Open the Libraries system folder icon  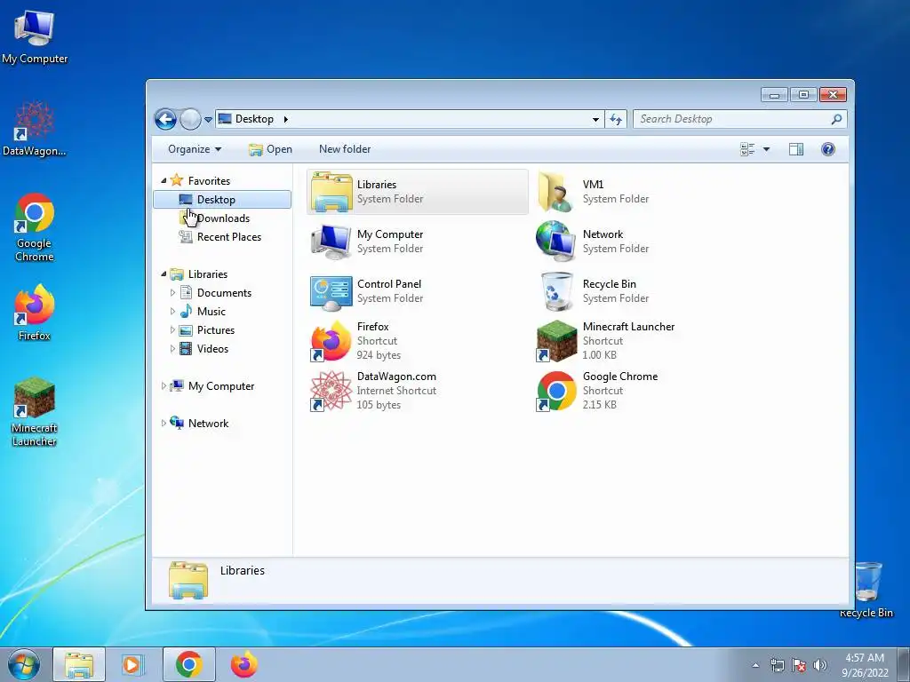click(x=331, y=192)
